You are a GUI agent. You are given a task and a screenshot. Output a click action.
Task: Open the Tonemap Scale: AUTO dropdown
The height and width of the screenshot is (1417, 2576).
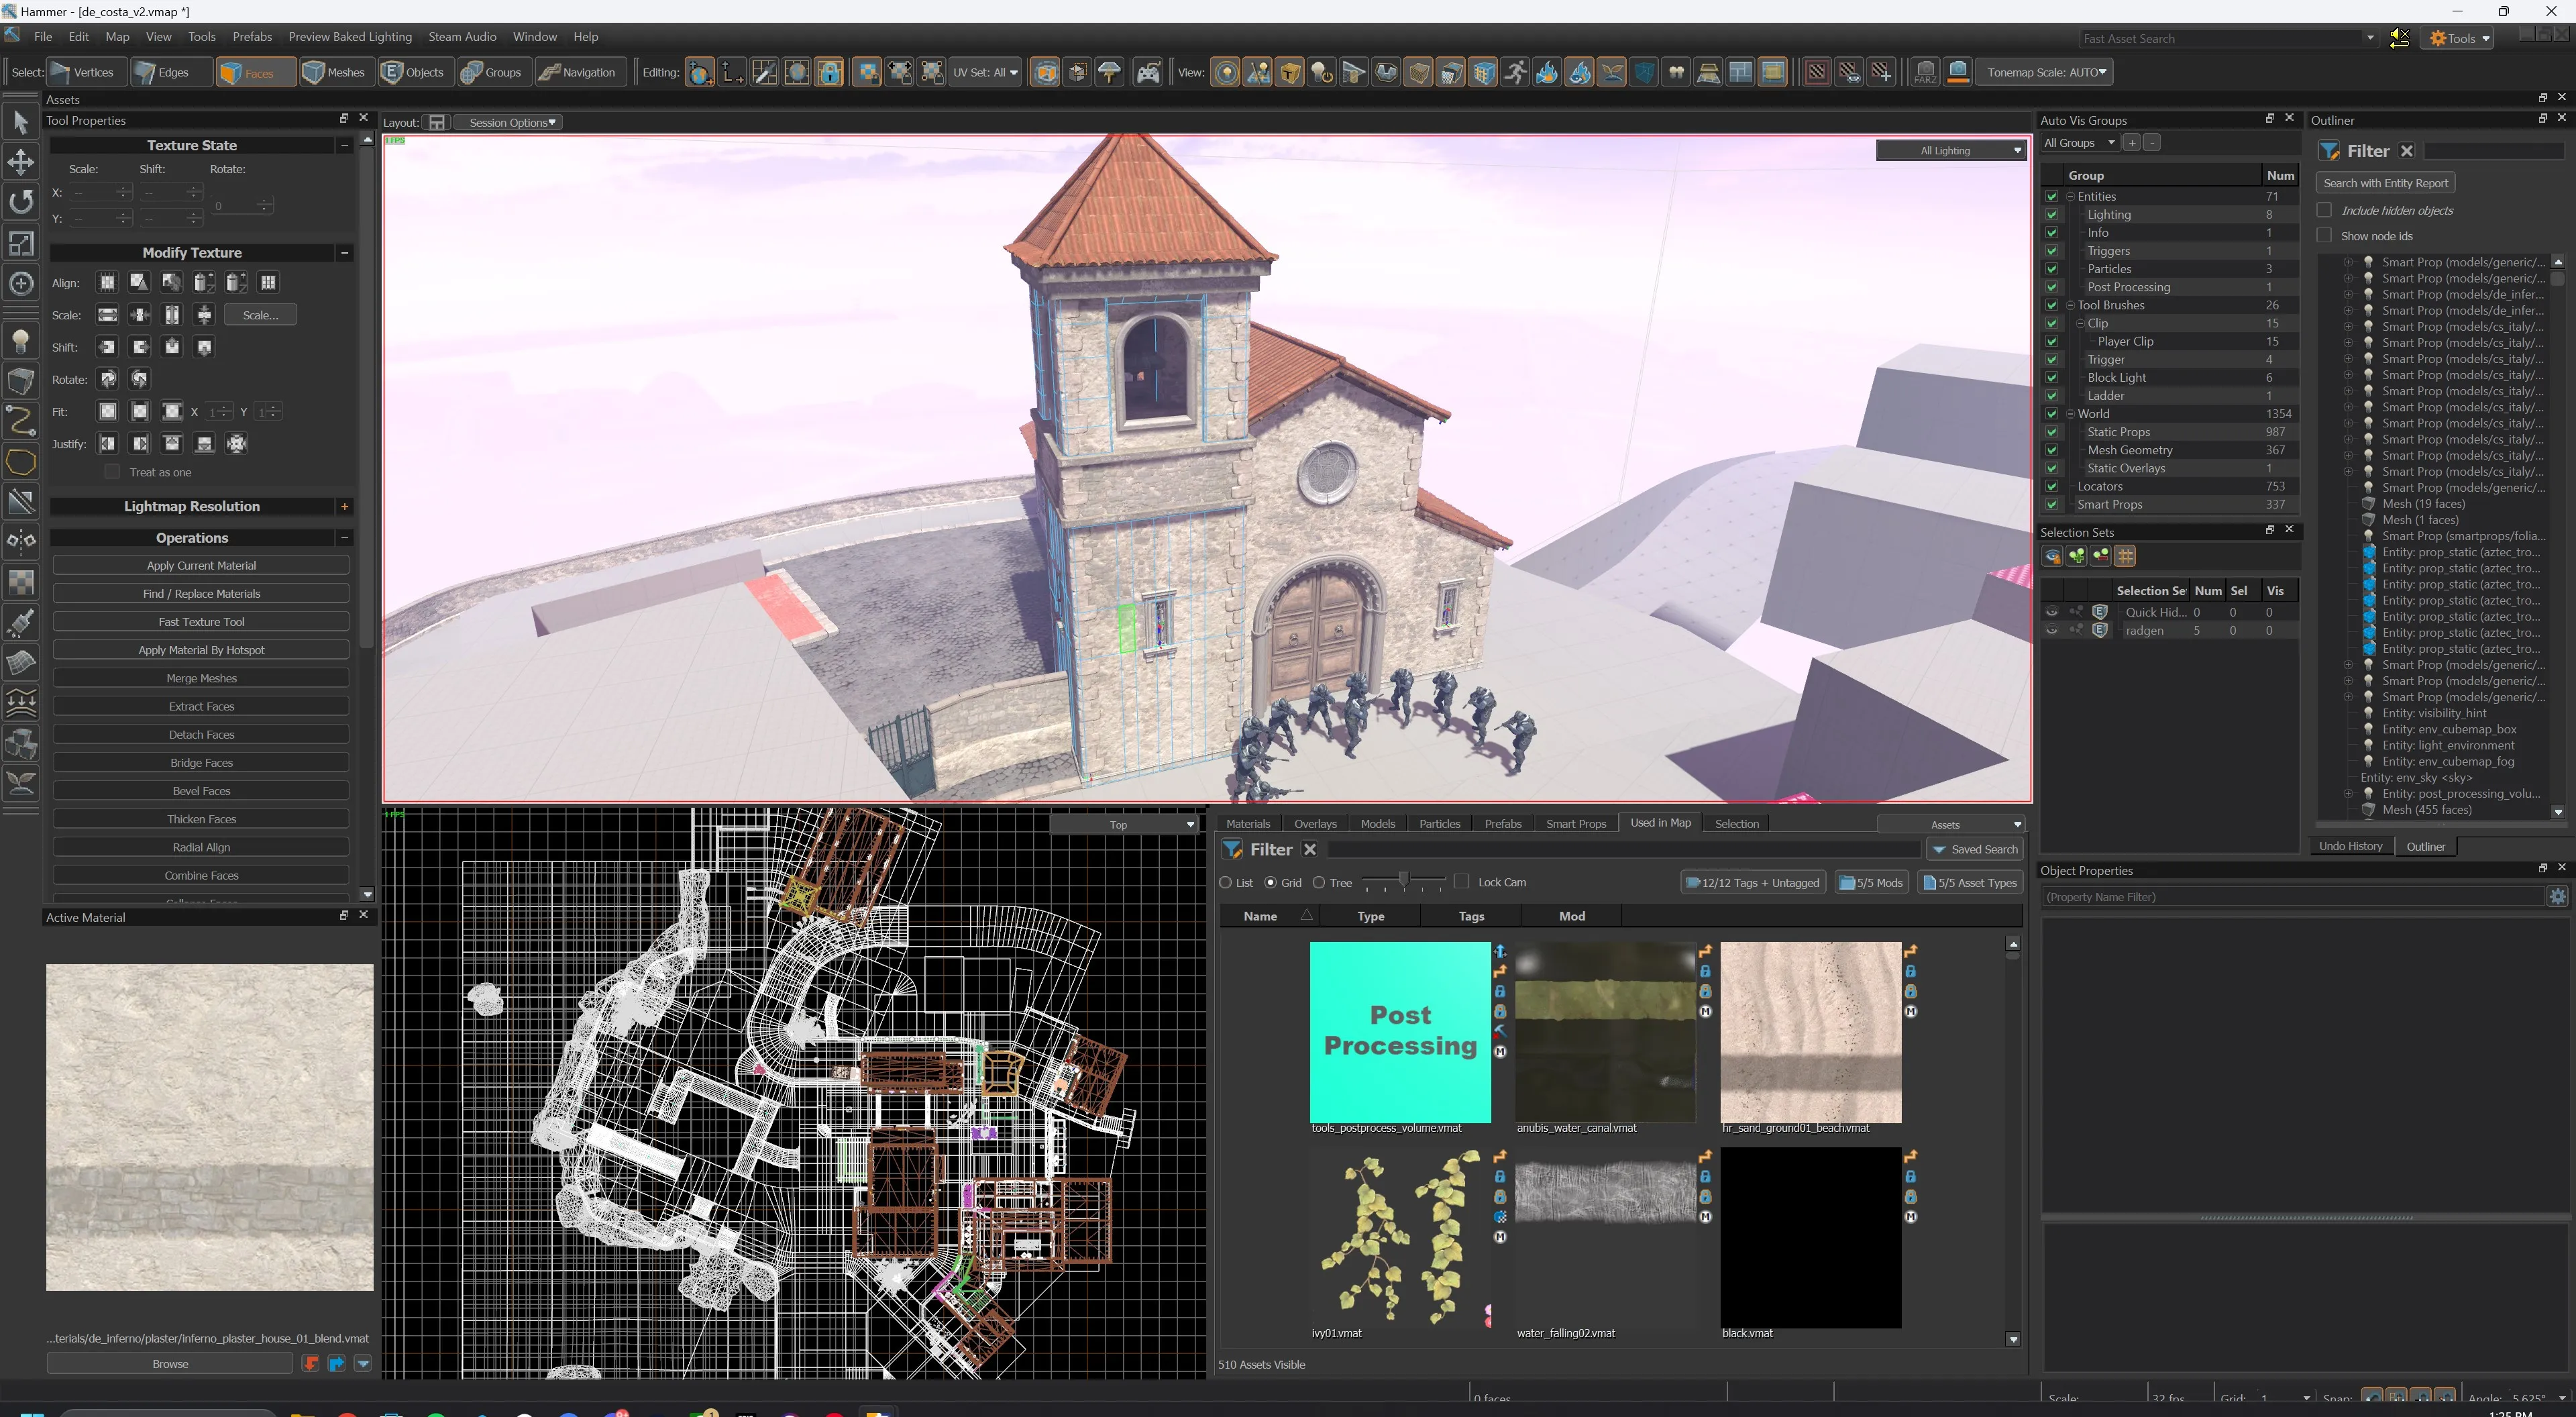[2046, 72]
